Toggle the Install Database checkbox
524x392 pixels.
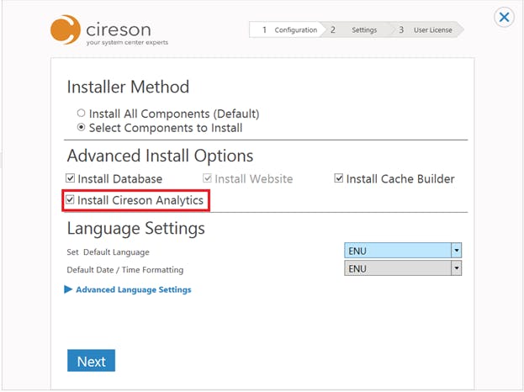pos(71,179)
